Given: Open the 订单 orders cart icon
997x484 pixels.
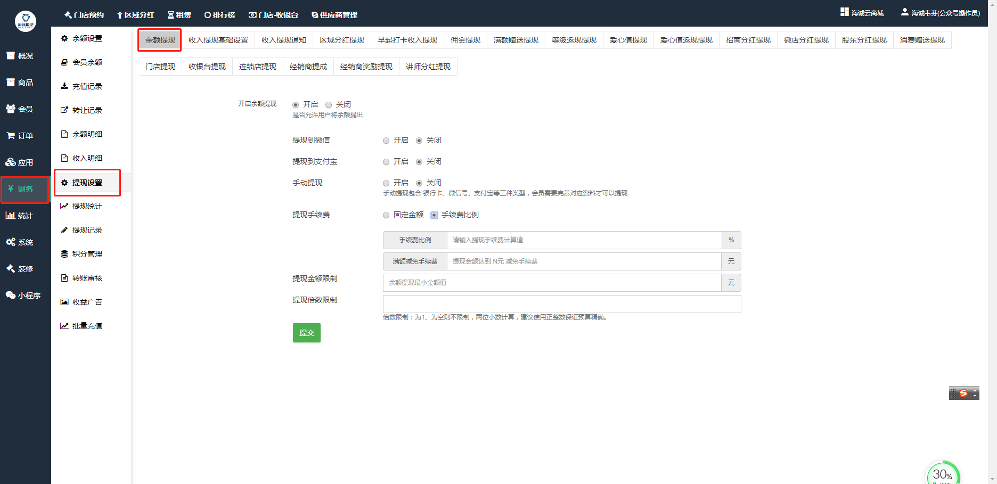Looking at the screenshot, I should tap(11, 135).
